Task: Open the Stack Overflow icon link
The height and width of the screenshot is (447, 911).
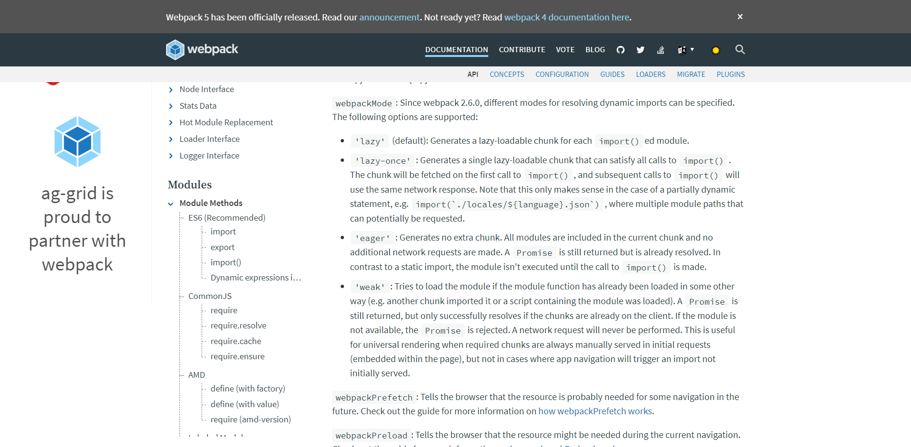Action: (x=660, y=50)
